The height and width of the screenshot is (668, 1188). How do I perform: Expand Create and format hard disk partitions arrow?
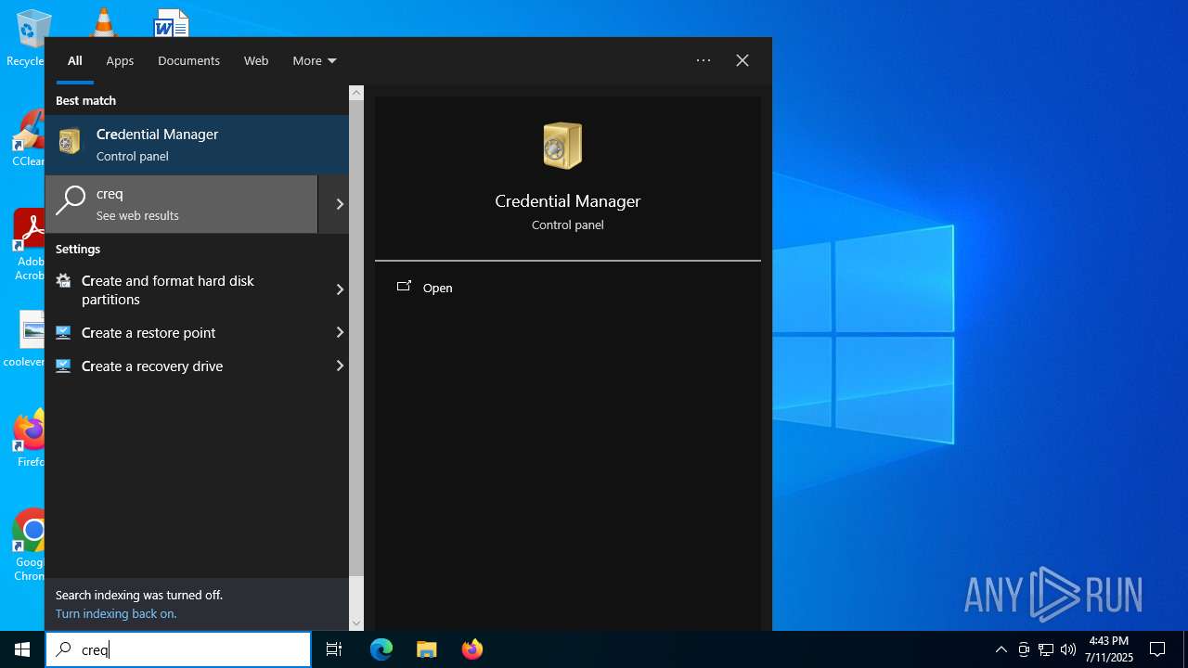click(340, 289)
